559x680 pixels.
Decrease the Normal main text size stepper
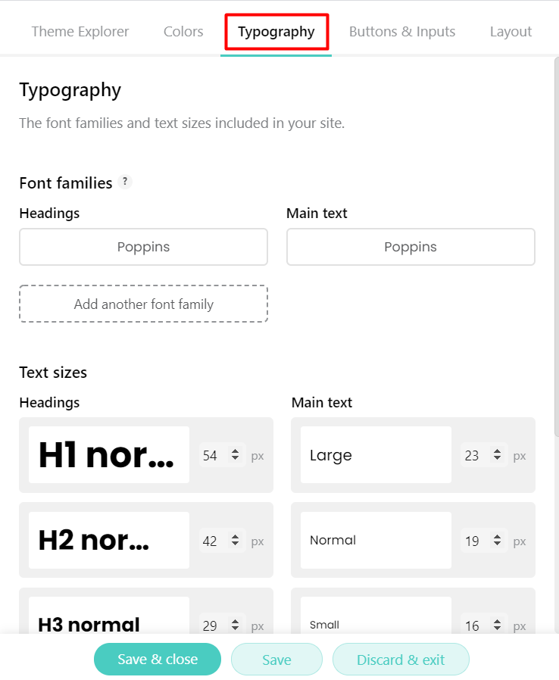pyautogui.click(x=497, y=544)
